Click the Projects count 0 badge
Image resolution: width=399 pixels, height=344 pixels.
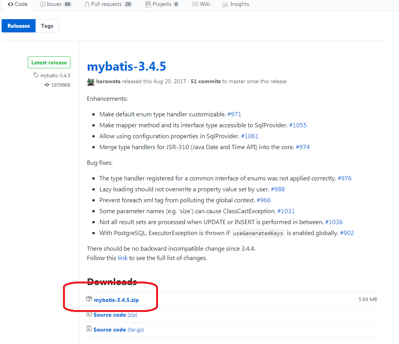(176, 4)
